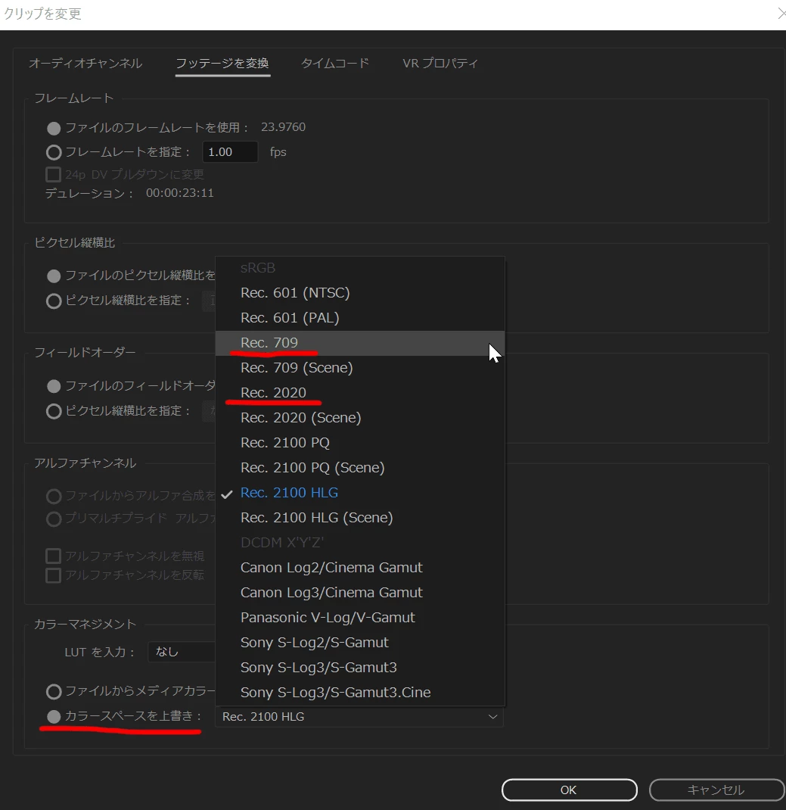The width and height of the screenshot is (786, 810).
Task: Choose Rec. 2100 PQ option
Action: coord(360,443)
